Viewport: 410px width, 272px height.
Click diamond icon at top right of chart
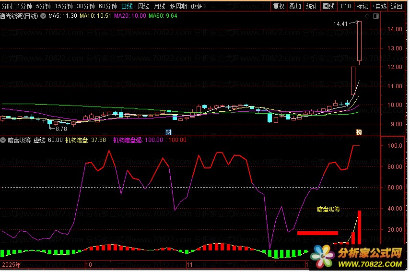point(367,16)
